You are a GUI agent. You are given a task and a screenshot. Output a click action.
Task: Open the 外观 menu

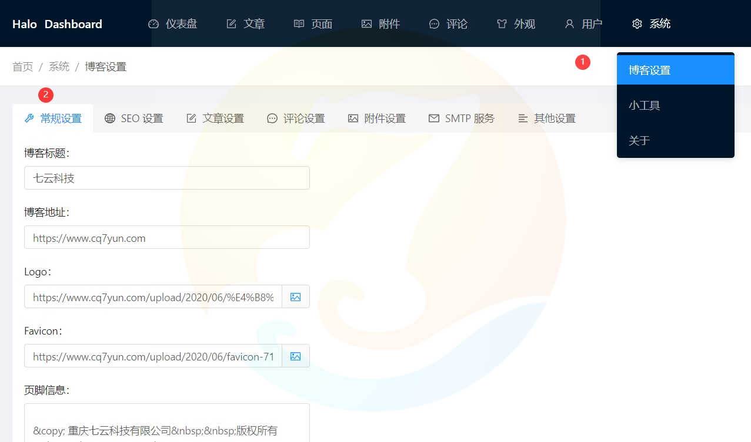click(x=516, y=24)
